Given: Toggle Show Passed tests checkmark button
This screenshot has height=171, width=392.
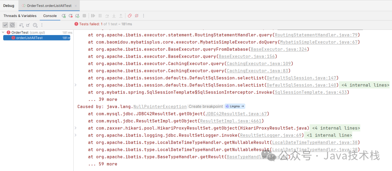Looking at the screenshot, I should 5,25.
